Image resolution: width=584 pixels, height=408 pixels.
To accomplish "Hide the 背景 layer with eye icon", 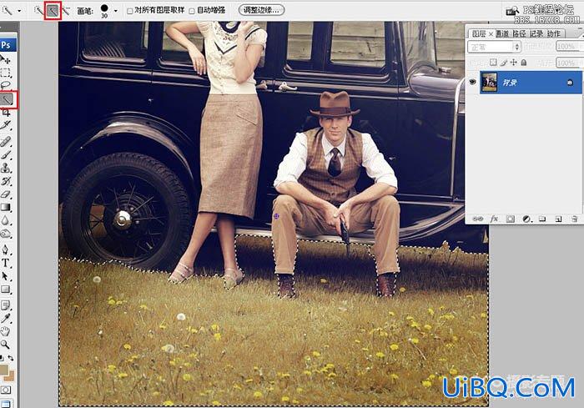I will click(473, 82).
